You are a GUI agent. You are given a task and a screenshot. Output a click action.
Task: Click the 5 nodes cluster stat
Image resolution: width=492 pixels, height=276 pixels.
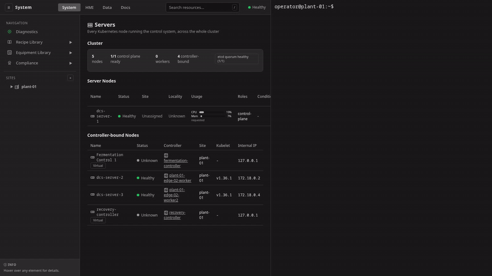point(97,59)
